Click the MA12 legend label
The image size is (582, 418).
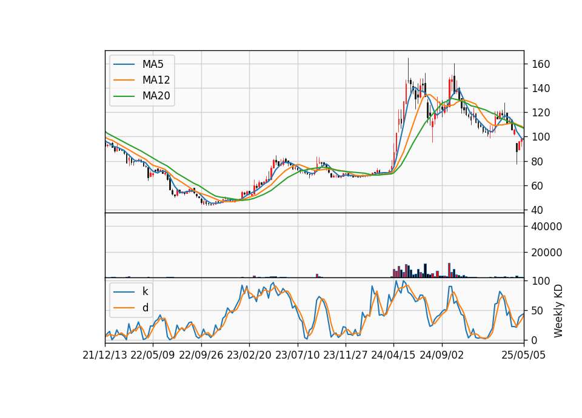(156, 80)
